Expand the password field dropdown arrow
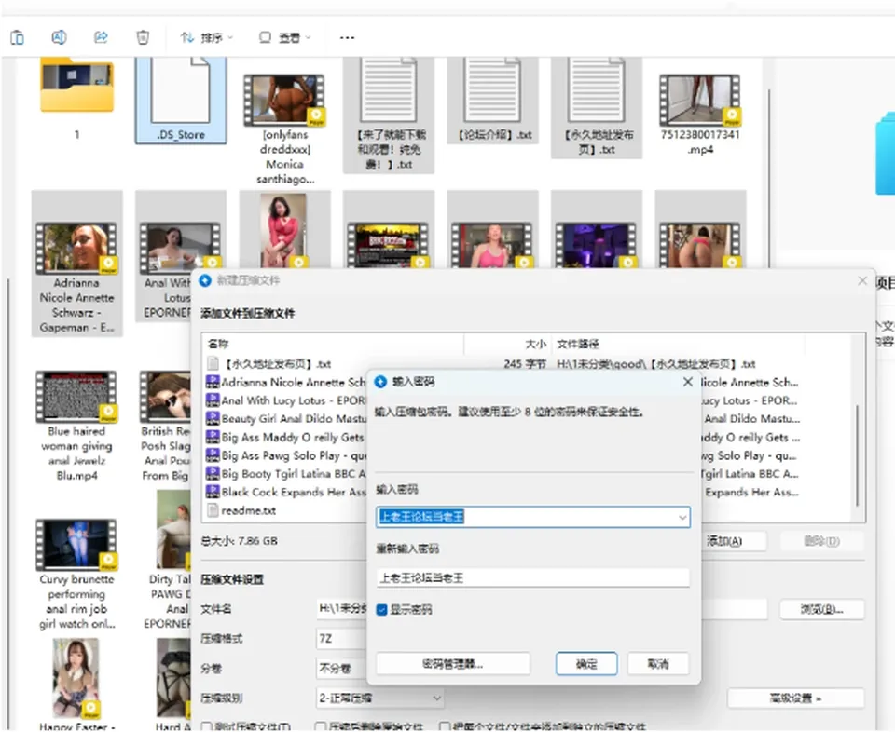 click(x=682, y=518)
